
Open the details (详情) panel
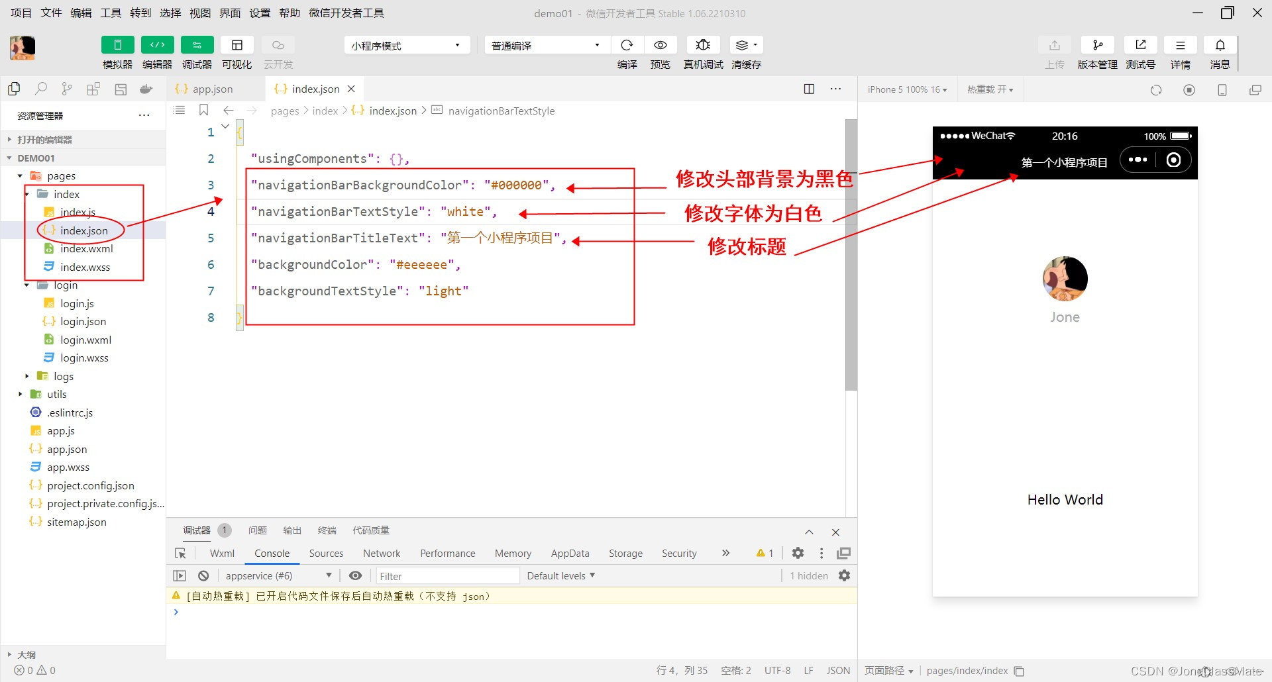1181,45
